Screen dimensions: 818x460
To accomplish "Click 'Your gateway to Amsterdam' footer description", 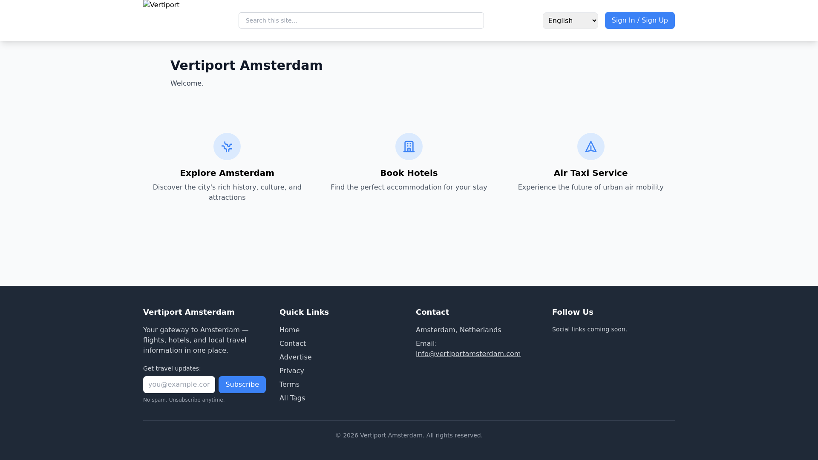I will (x=196, y=340).
